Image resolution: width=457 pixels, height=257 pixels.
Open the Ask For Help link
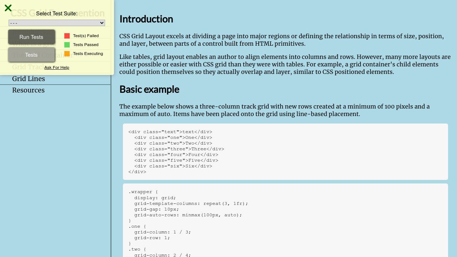tap(56, 67)
